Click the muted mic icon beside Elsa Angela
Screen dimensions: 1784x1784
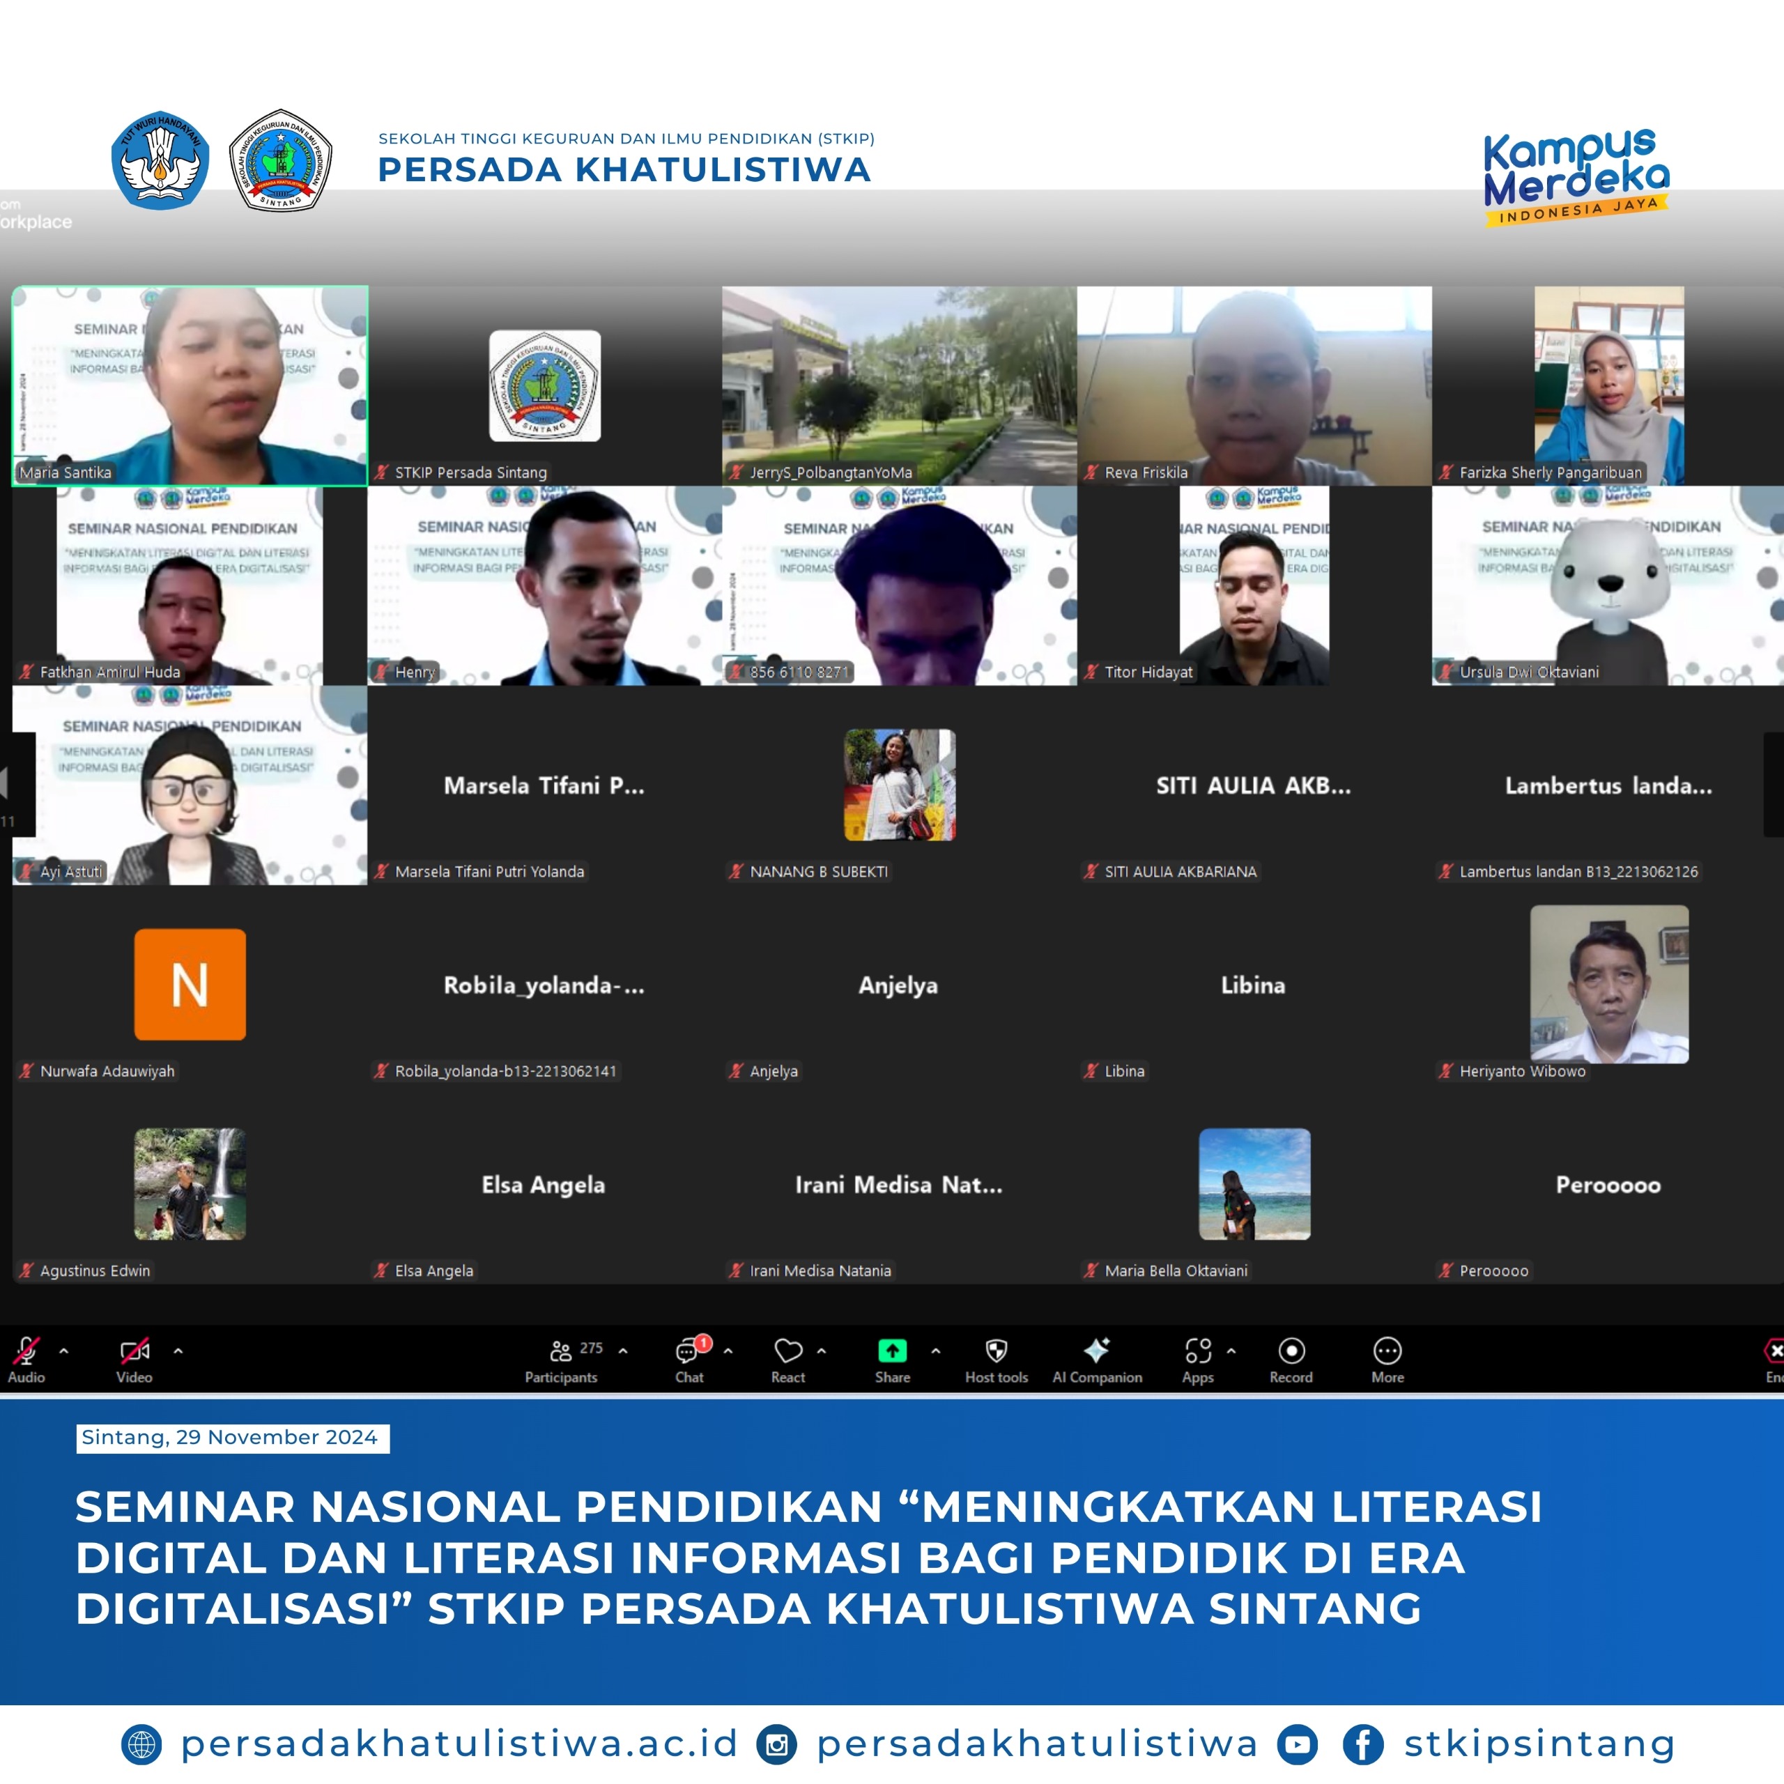pyautogui.click(x=381, y=1270)
